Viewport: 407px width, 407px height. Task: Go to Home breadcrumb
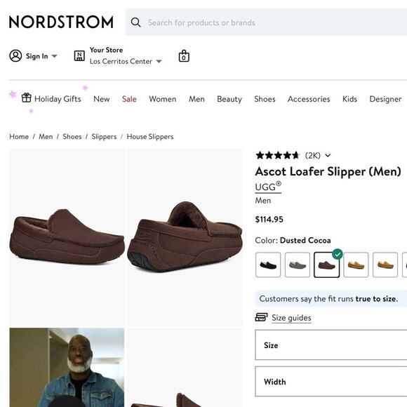(x=19, y=137)
